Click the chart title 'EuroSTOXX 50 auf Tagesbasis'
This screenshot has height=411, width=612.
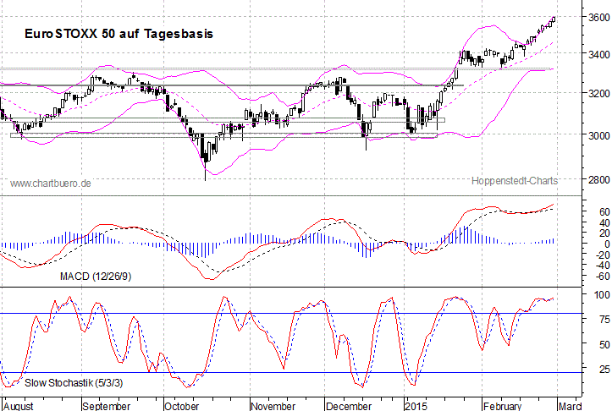tap(119, 34)
